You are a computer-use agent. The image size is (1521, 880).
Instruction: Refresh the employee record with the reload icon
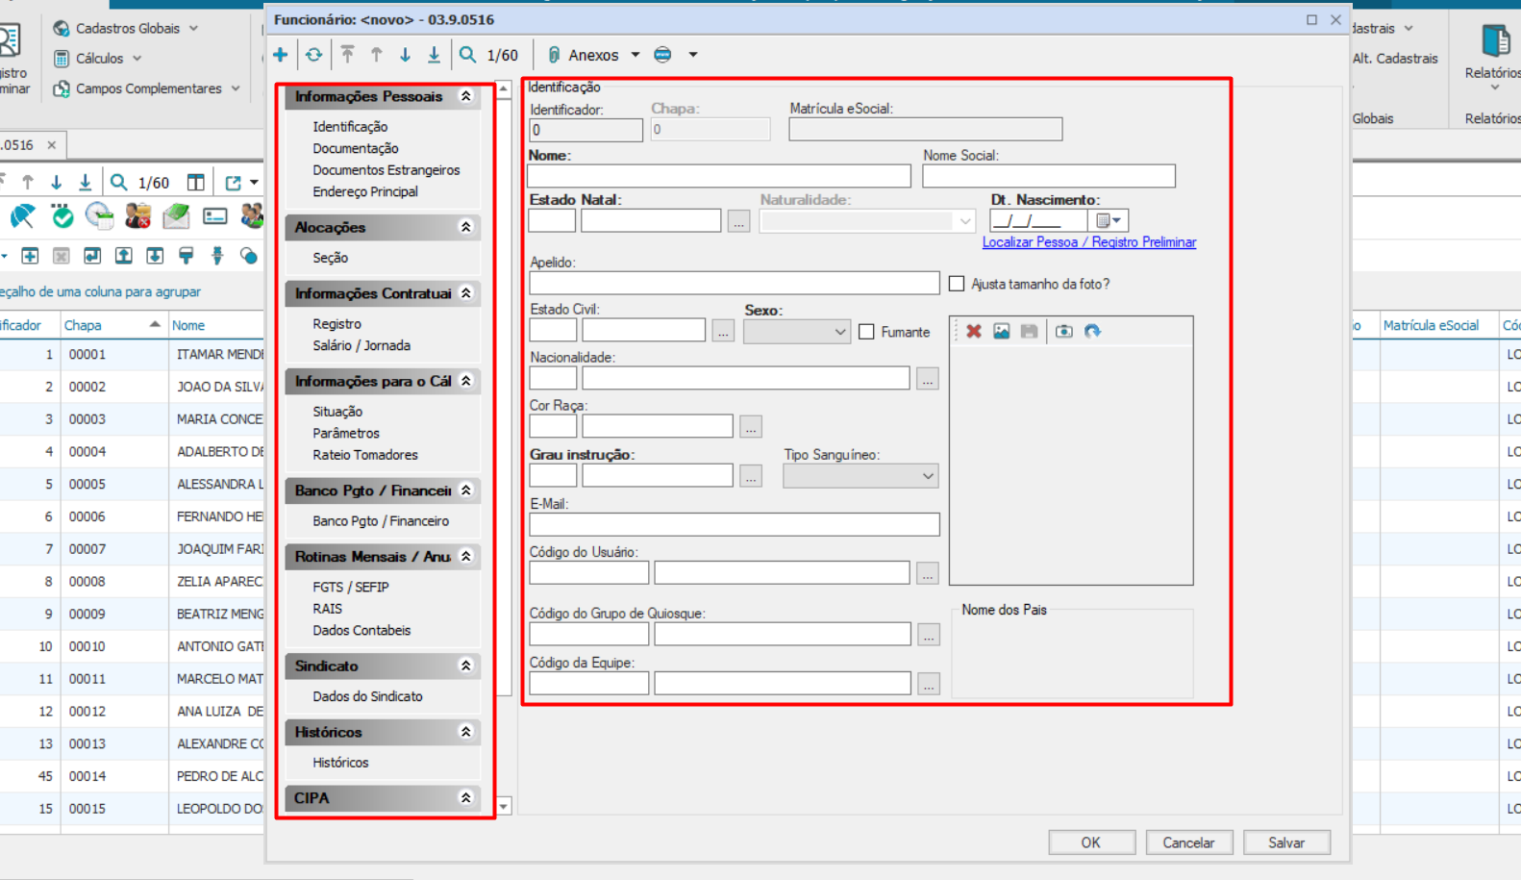(x=314, y=55)
